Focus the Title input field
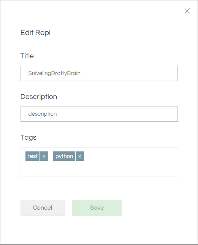 (x=99, y=73)
